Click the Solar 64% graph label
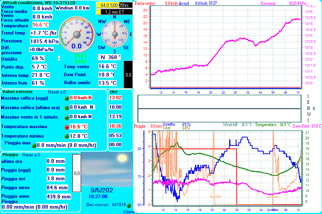Screen dimensions: 322x214 pyautogui.click(x=176, y=128)
